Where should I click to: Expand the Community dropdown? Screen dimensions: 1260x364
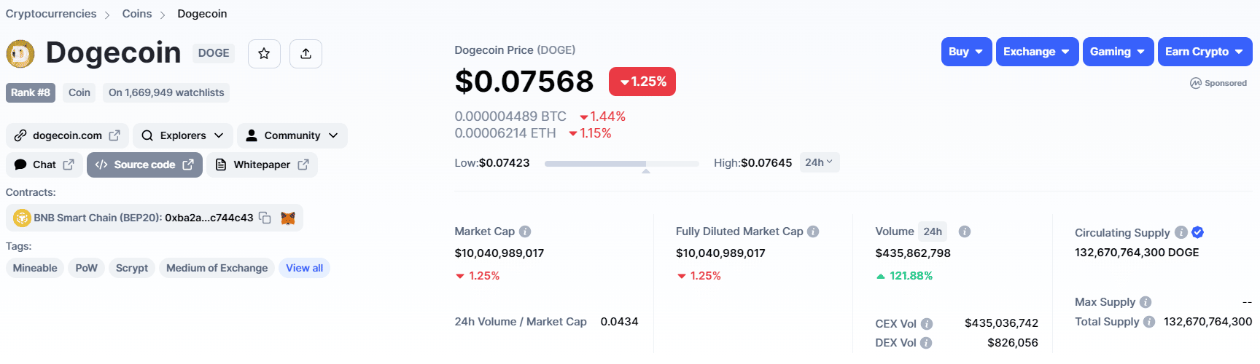pos(292,135)
